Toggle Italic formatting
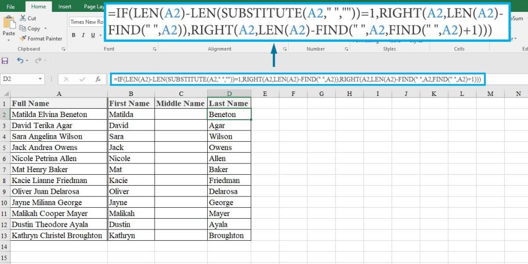 click(83, 35)
